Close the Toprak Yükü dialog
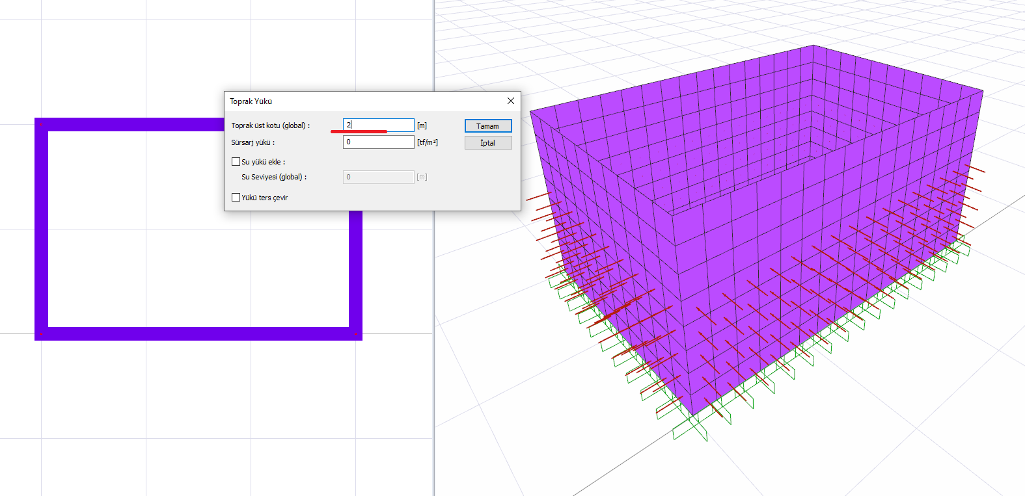The image size is (1025, 496). 511,101
